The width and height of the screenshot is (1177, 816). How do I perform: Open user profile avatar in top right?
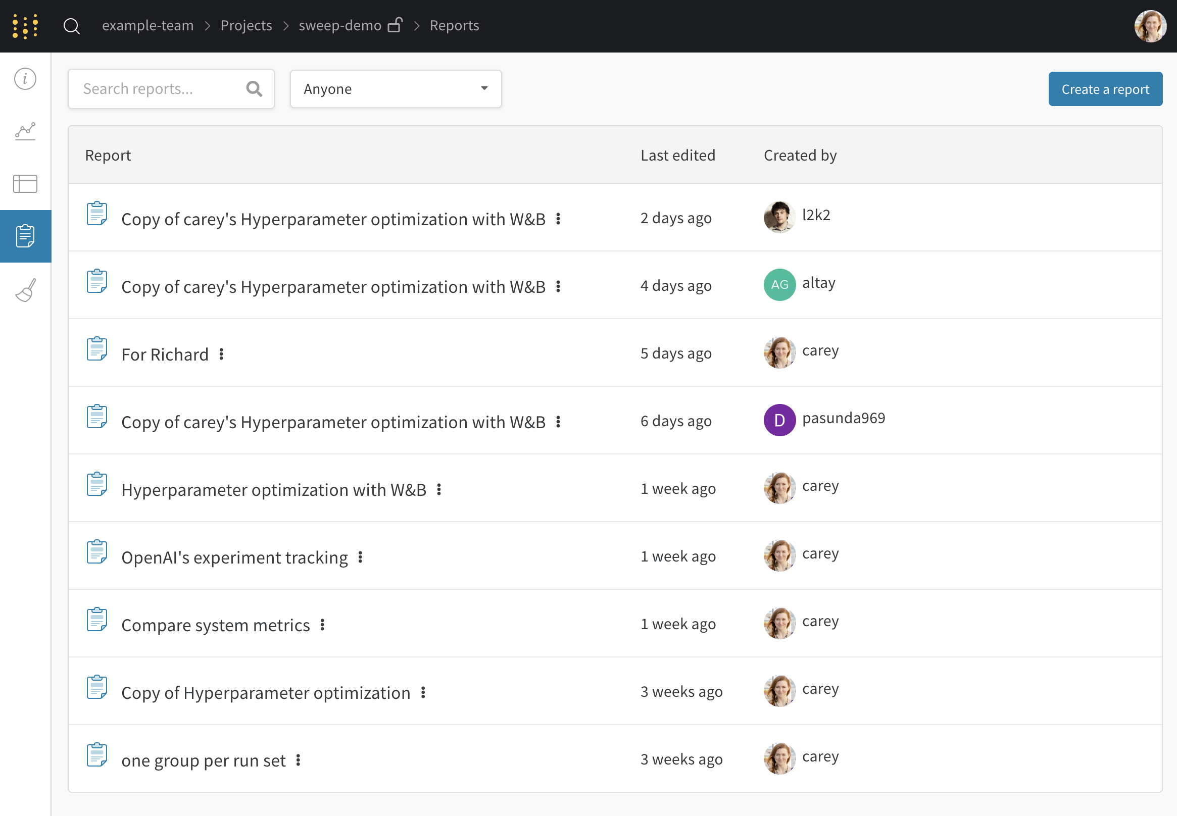1150,26
